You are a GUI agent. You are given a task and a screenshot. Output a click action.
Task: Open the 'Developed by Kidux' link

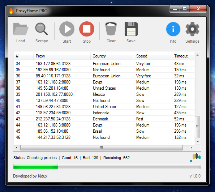[30, 176]
